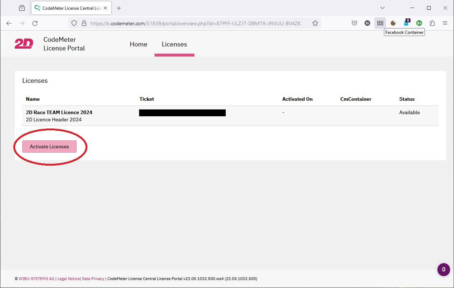Open the Firefox hamburger application menu
The height and width of the screenshot is (288, 454).
[445, 23]
